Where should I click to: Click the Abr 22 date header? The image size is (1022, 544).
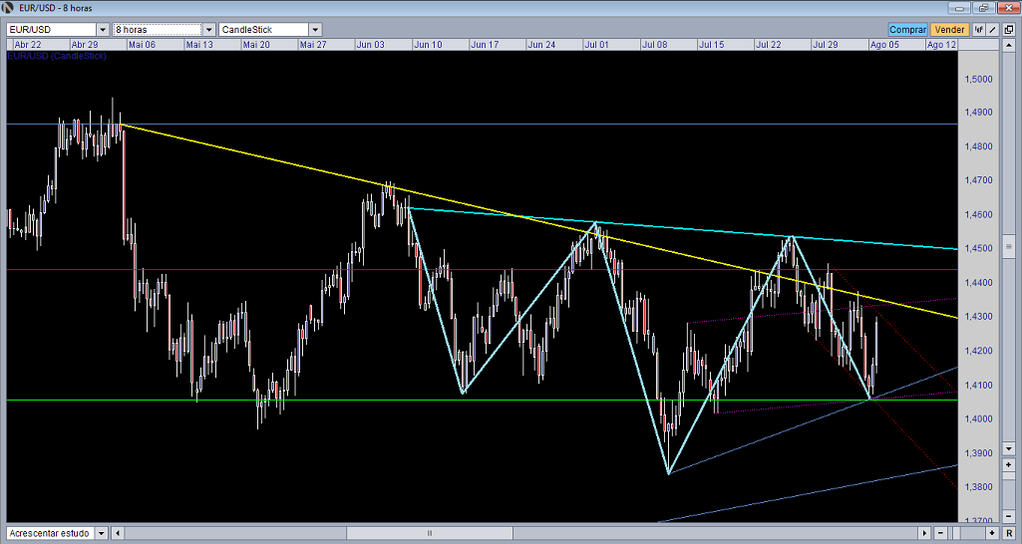[27, 44]
